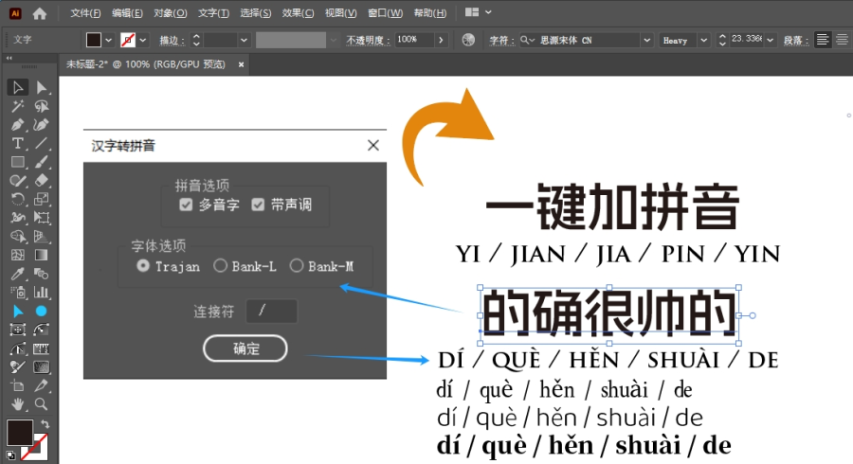Select the Warp tool

pos(17,218)
